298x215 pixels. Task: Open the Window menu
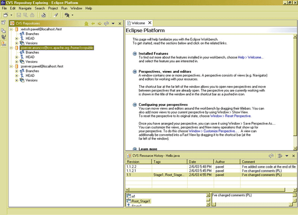[76, 8]
